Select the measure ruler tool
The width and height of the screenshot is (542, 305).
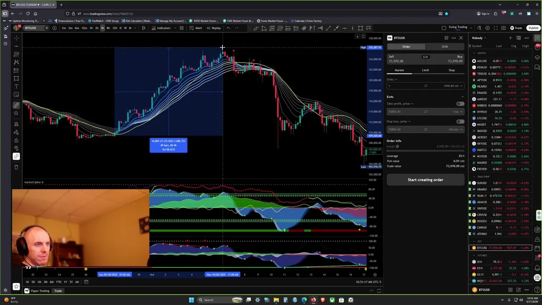[16, 105]
